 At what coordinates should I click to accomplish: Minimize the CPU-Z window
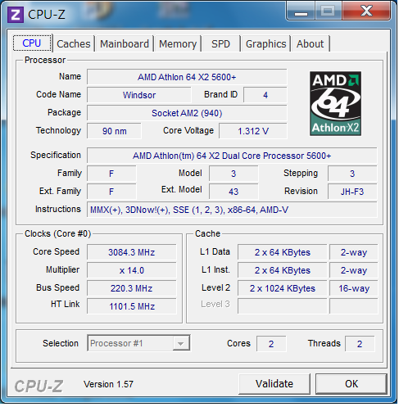click(301, 11)
